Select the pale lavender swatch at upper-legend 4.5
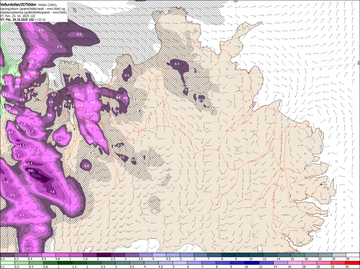The height and width of the screenshot is (269, 360). 173,255
